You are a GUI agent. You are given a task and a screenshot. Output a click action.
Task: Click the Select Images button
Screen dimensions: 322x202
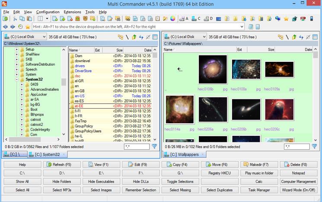[x=101, y=190]
